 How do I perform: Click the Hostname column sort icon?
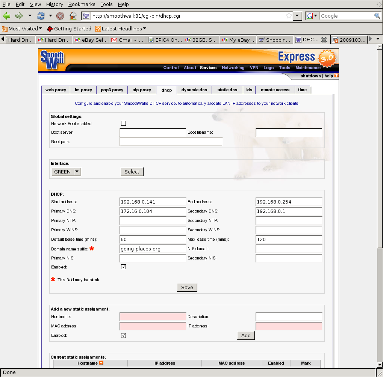[x=101, y=363]
